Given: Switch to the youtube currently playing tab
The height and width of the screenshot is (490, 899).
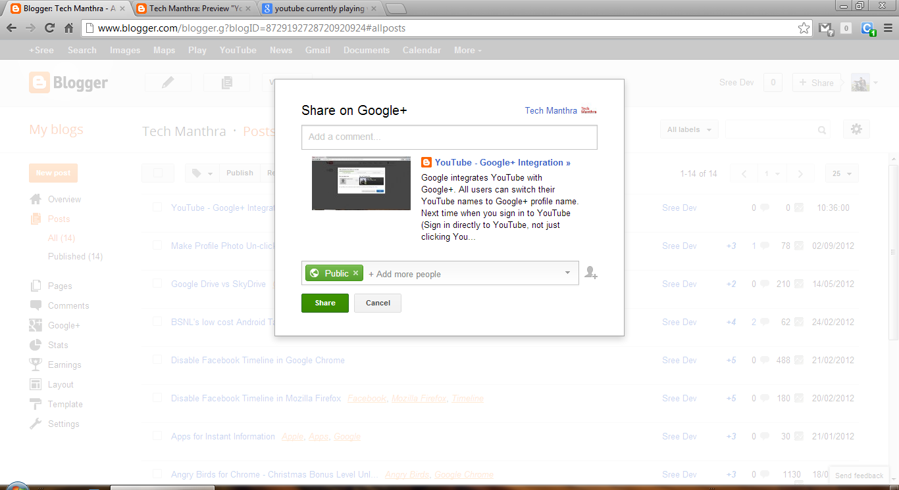Looking at the screenshot, I should coord(319,9).
